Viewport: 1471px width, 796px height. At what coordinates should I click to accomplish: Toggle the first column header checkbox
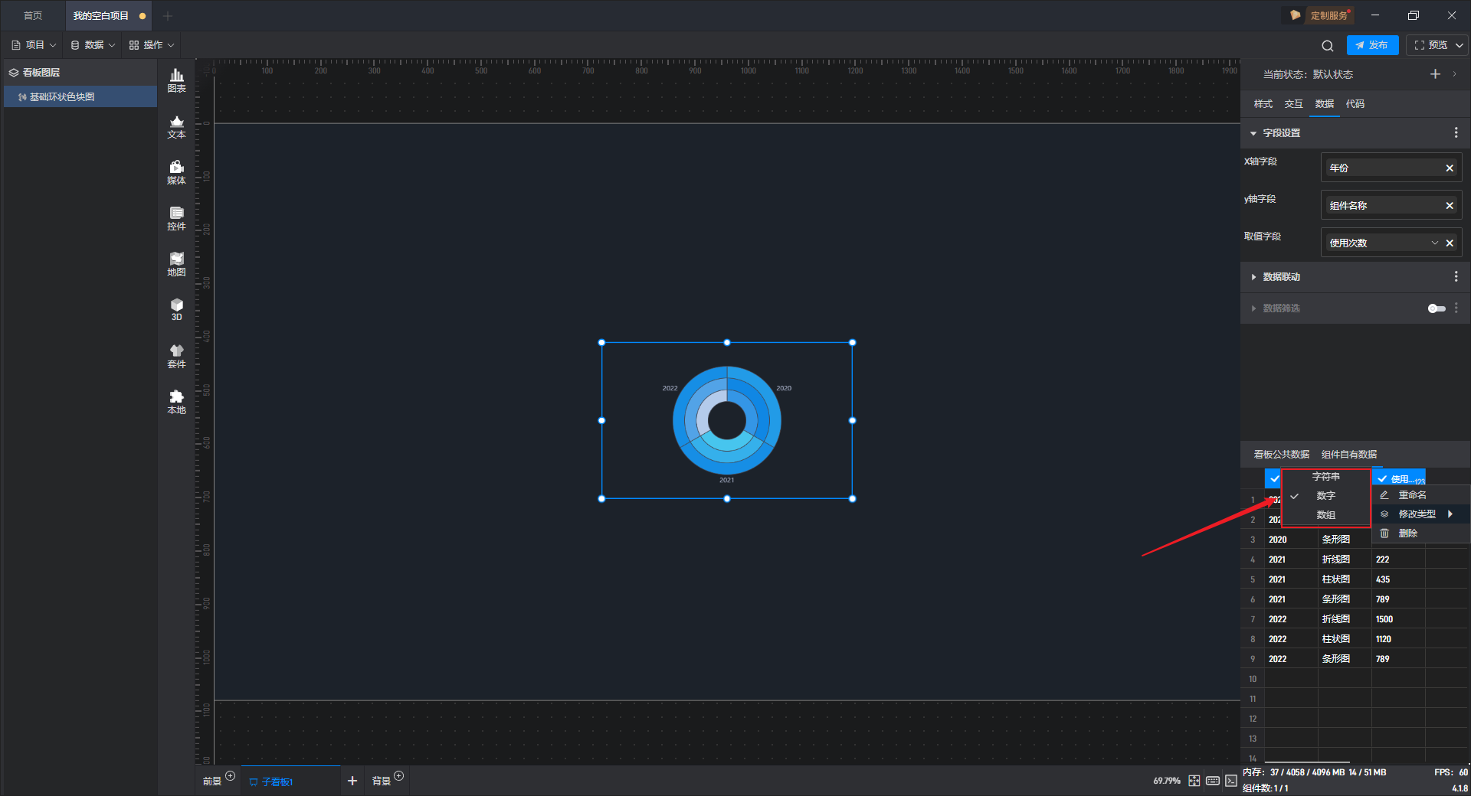coord(1274,478)
